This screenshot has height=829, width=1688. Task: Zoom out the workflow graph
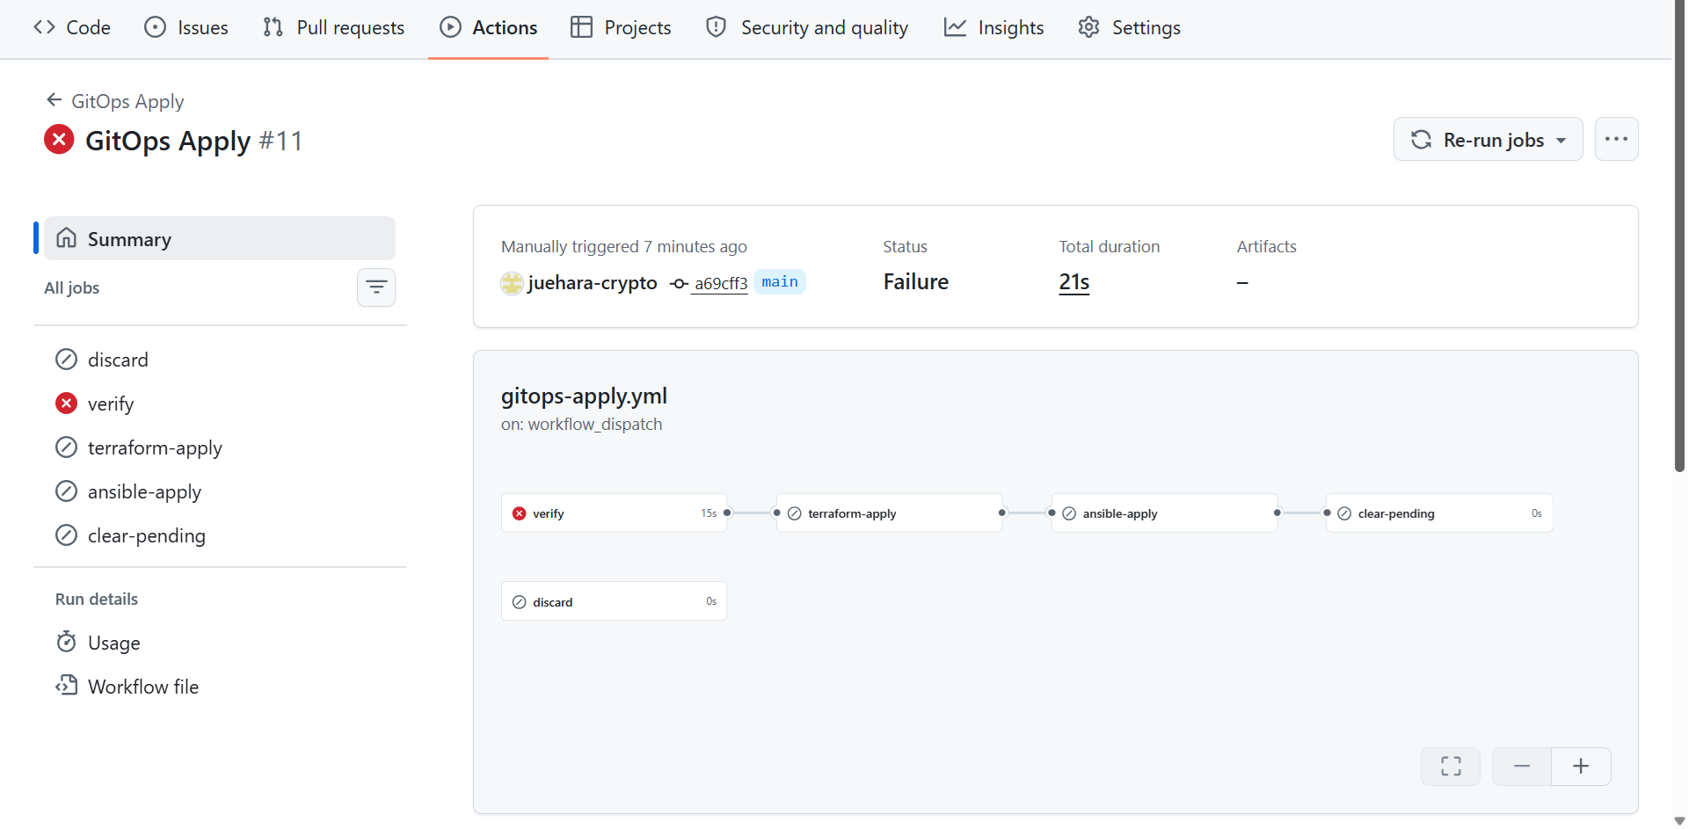click(1522, 767)
